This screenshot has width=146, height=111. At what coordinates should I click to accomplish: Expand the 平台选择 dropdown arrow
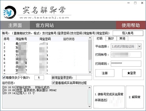pyautogui.click(x=139, y=46)
